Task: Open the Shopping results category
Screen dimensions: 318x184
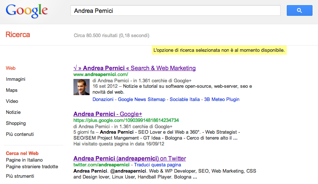Action: (x=16, y=123)
